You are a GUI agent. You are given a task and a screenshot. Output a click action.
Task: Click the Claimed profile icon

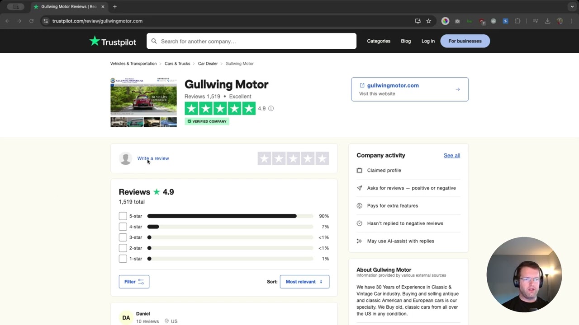360,171
